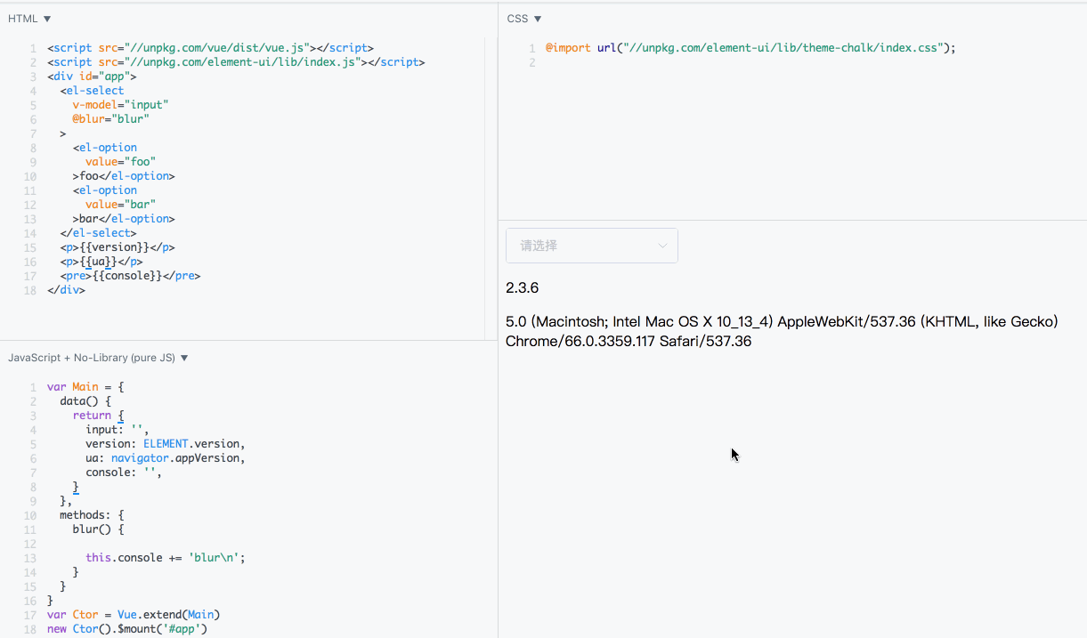Click the @import url theme-chalk line in CSS

[750, 48]
